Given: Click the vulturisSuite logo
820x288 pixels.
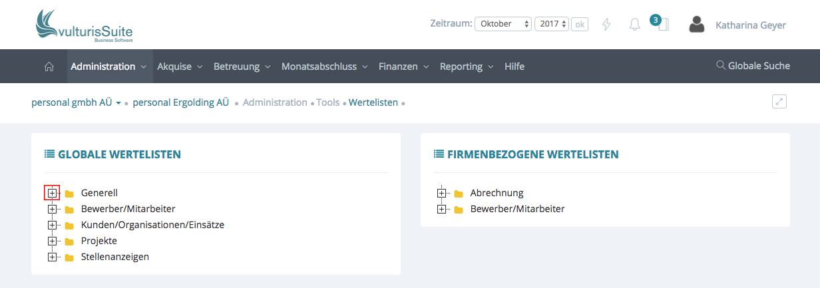Looking at the screenshot, I should (x=84, y=25).
